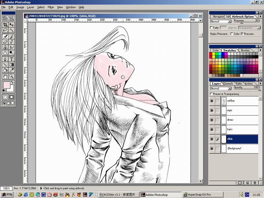Pick the red swatch in Swatches palette
Image resolution: width=264 pixels, height=198 pixels.
coord(211,54)
